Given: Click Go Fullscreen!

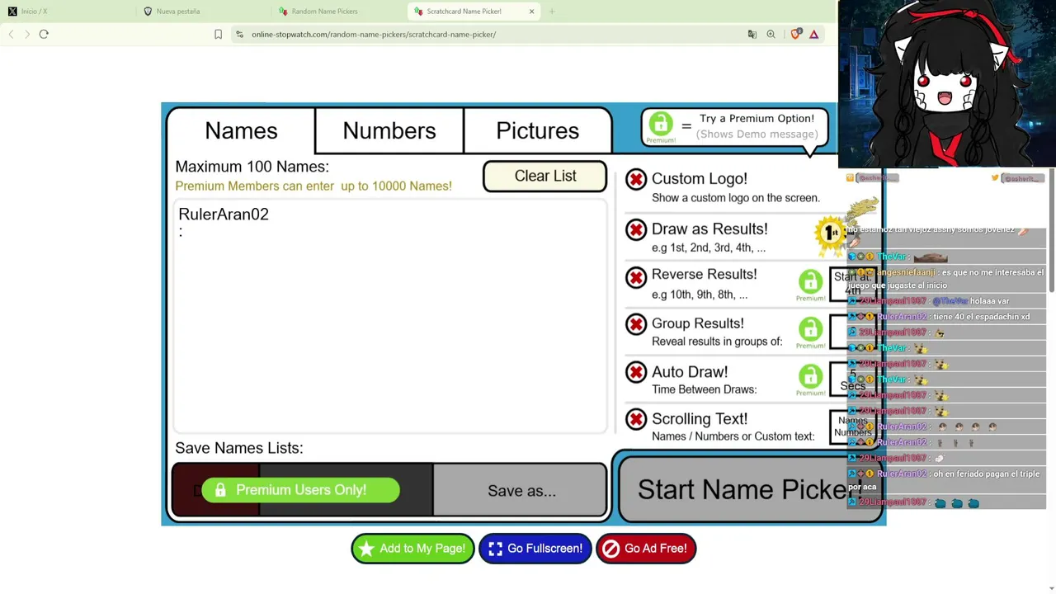Looking at the screenshot, I should click(535, 549).
